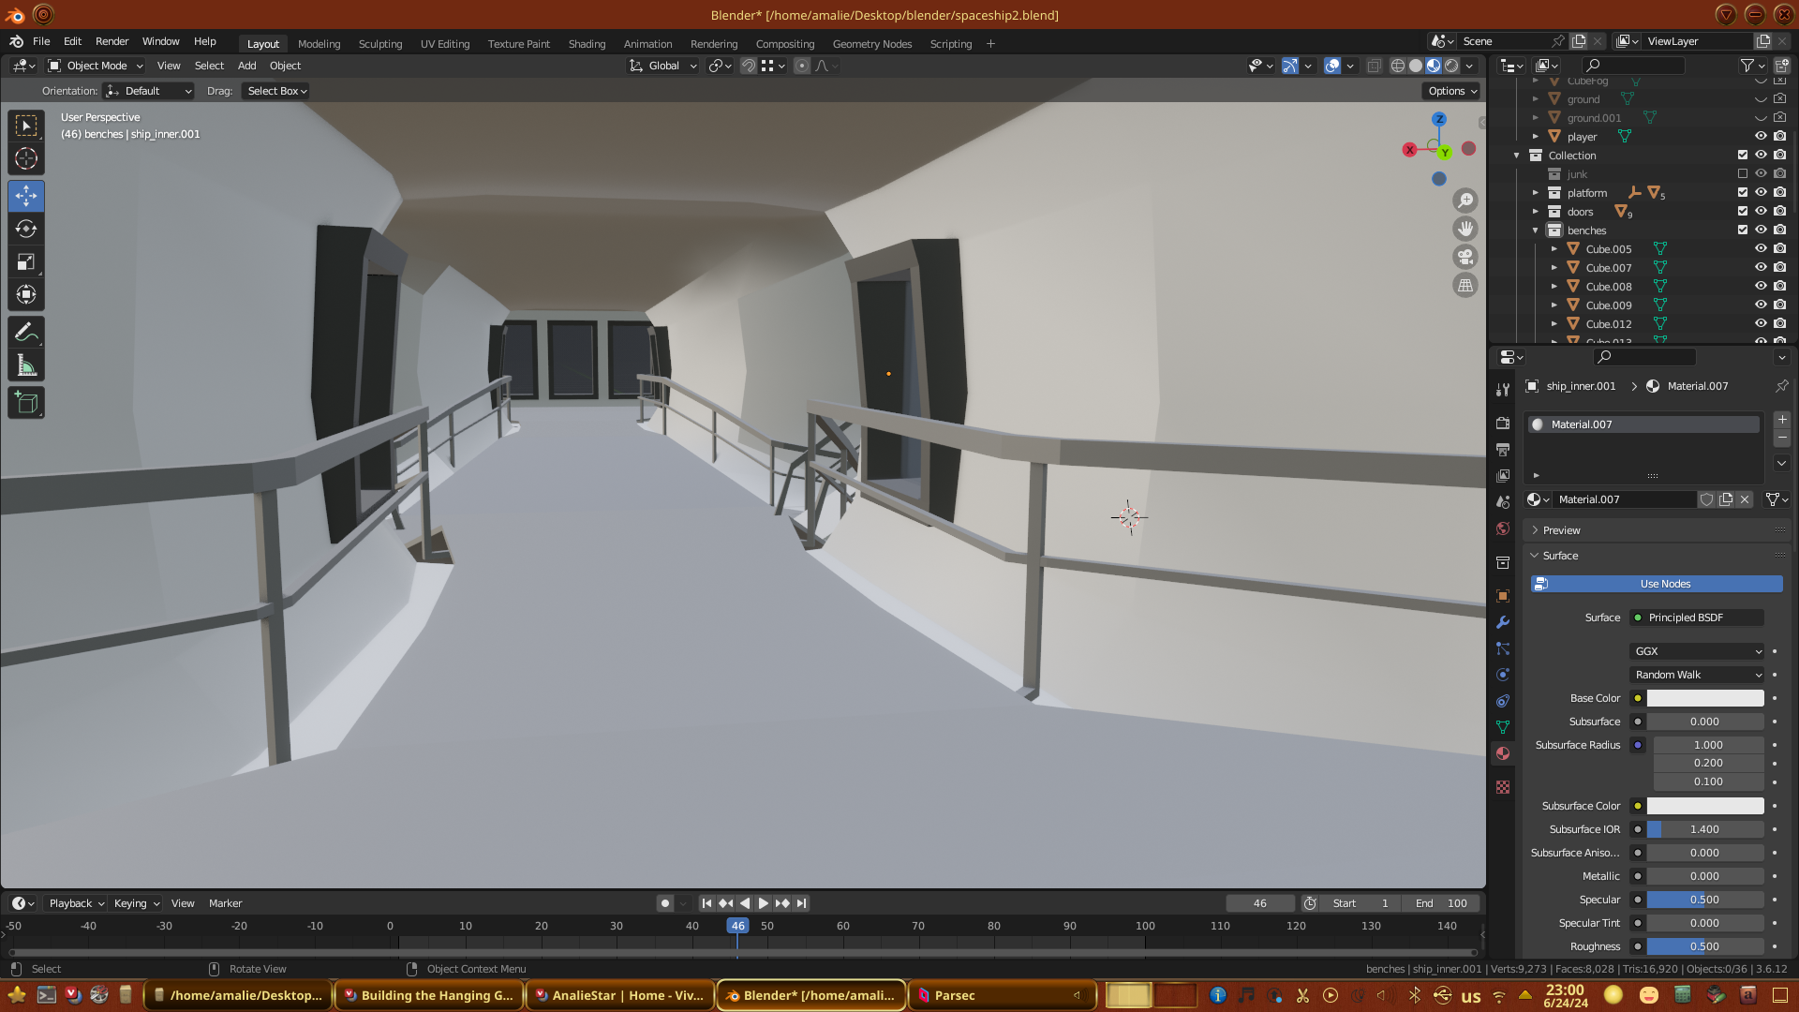Switch to the 3D cursor tool
The width and height of the screenshot is (1799, 1012).
[26, 158]
